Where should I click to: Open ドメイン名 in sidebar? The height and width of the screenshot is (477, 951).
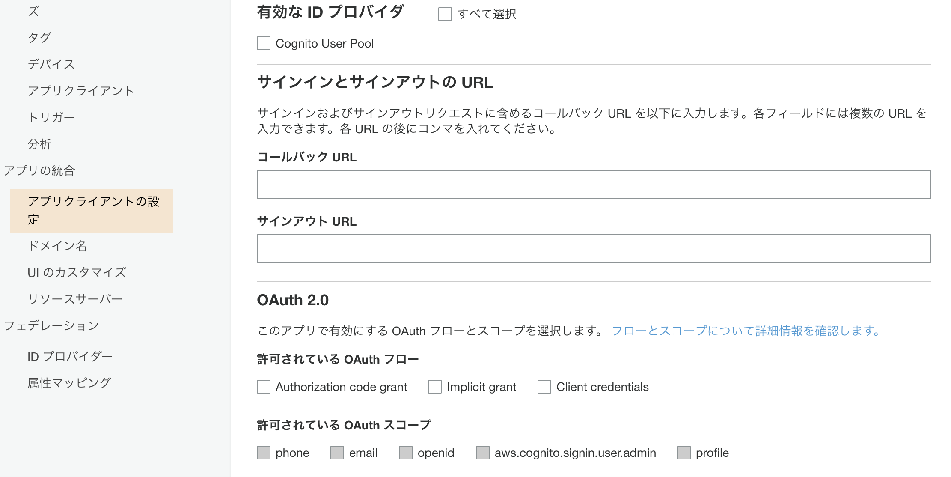tap(57, 246)
